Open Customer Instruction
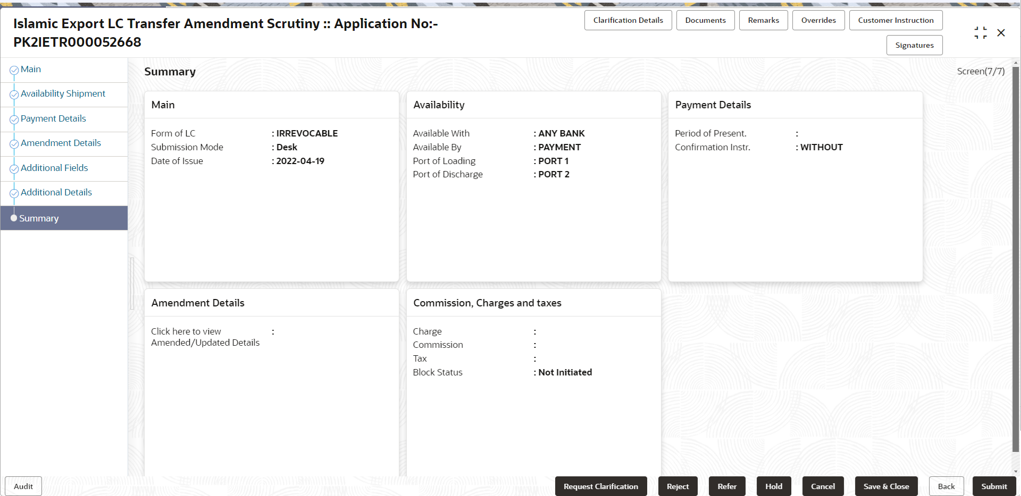 [896, 20]
